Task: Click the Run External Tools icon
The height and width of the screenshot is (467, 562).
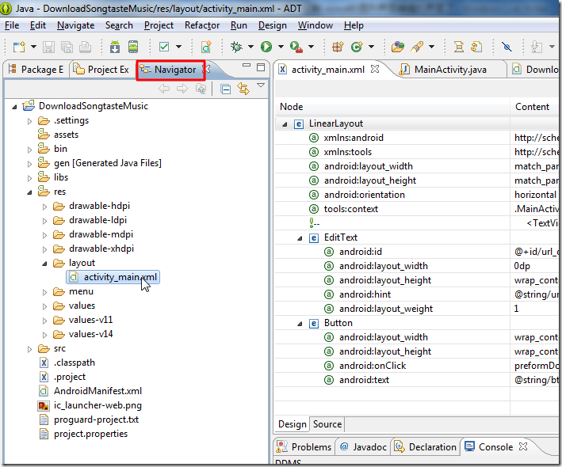Action: point(296,47)
